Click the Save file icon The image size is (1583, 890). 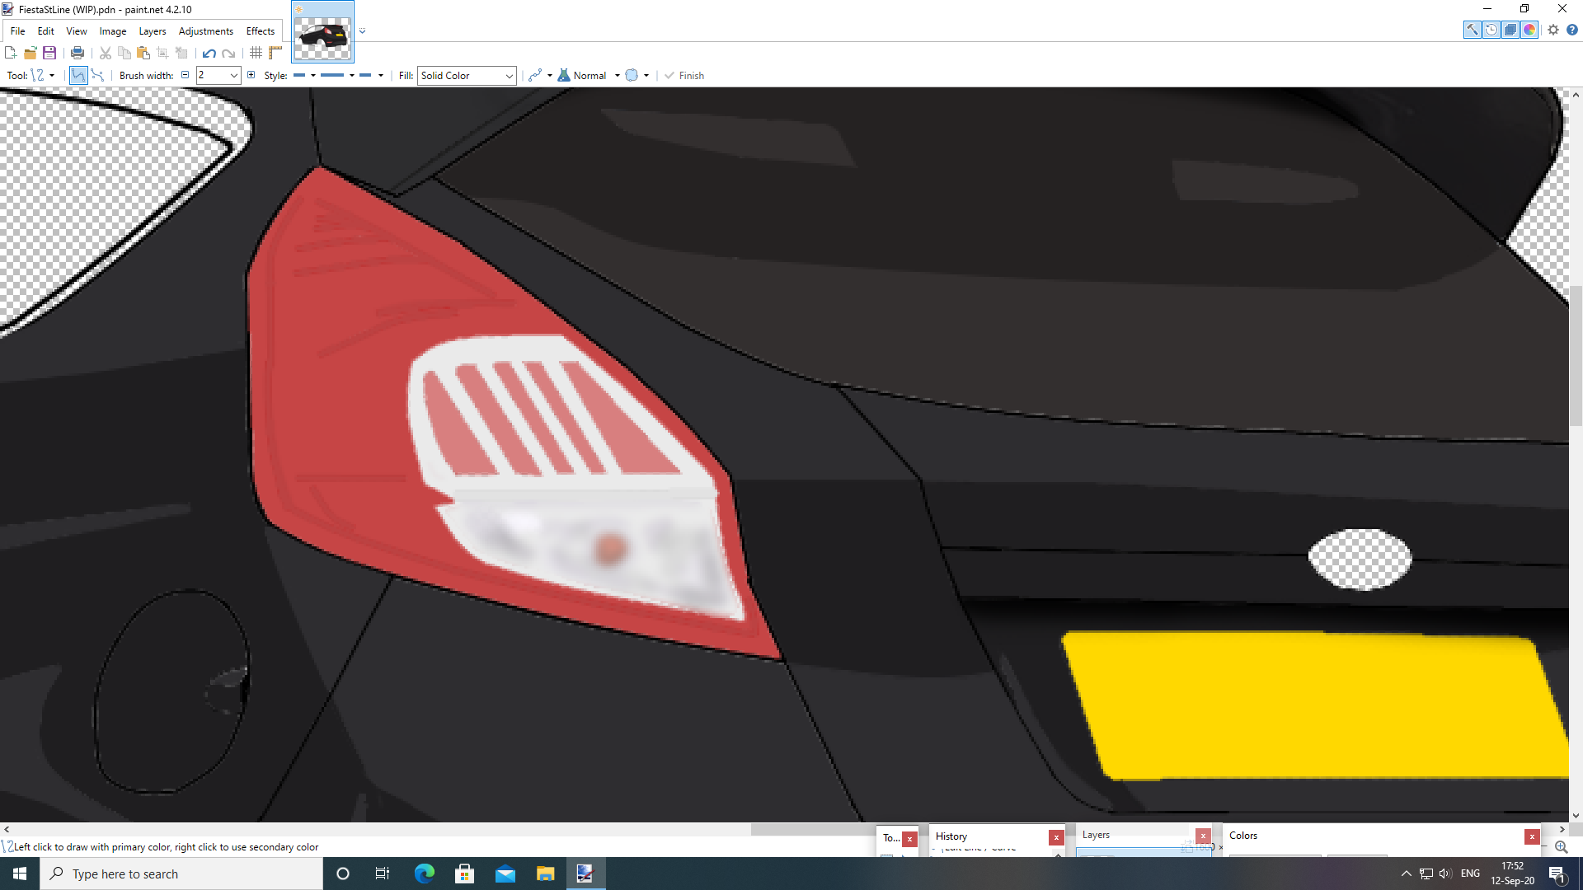coord(49,54)
